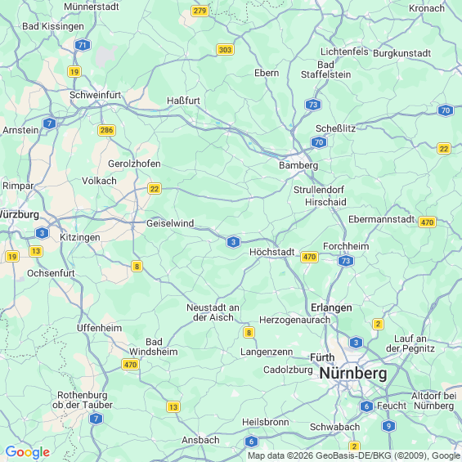The height and width of the screenshot is (462, 462).
Task: Click the yellow 286 road shield
Action: (106, 130)
